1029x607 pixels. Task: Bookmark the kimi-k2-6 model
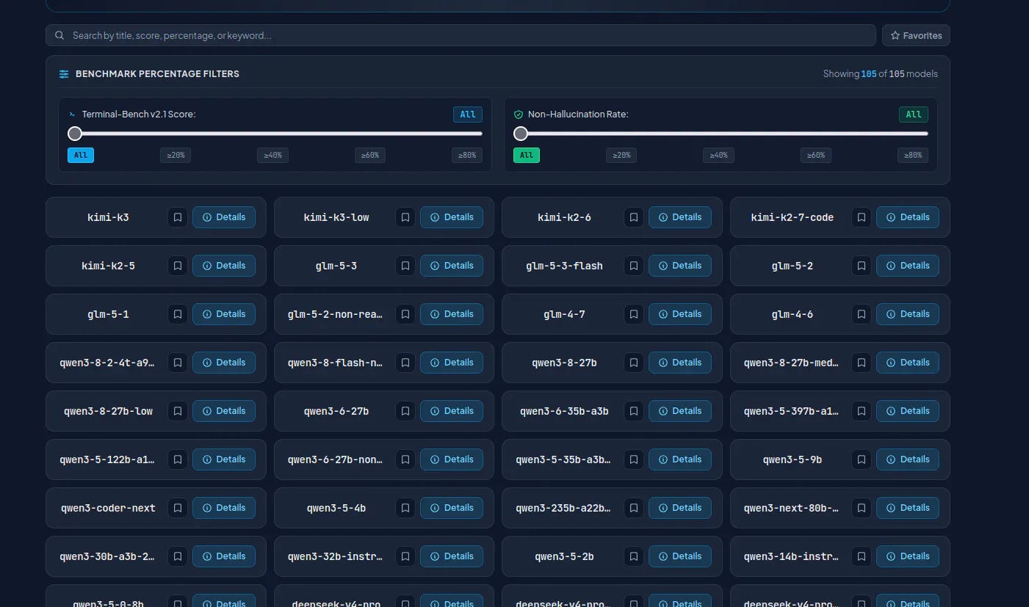[x=634, y=217]
